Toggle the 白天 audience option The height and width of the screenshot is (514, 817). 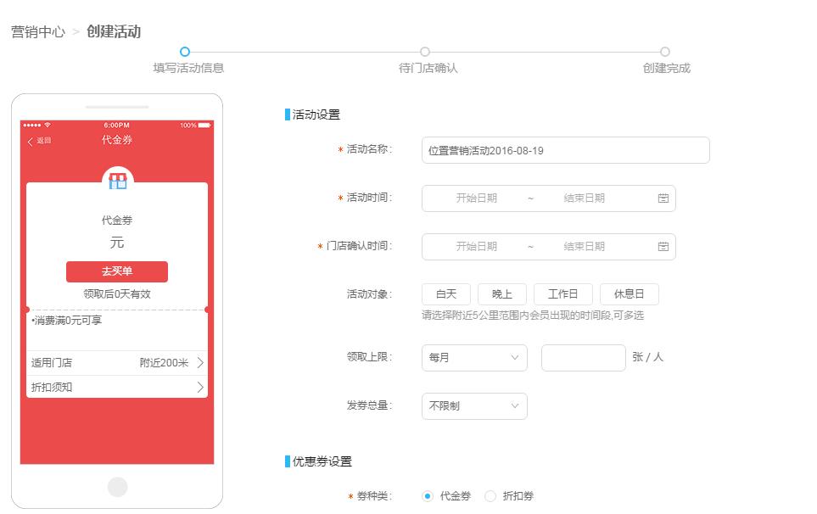pyautogui.click(x=446, y=294)
